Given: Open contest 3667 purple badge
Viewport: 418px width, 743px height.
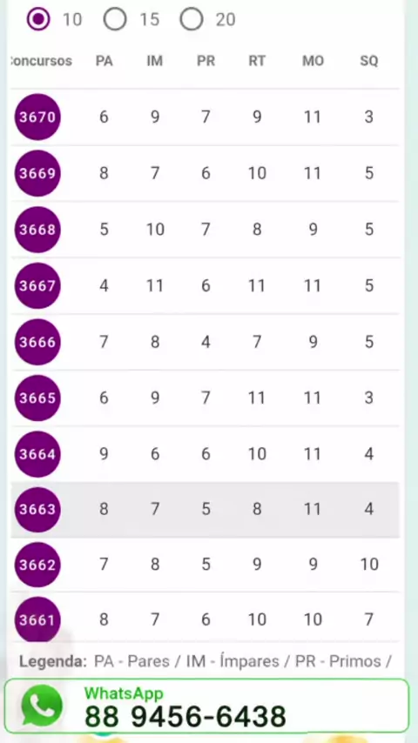Looking at the screenshot, I should pos(37,285).
